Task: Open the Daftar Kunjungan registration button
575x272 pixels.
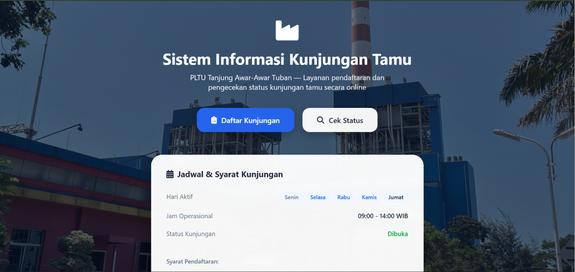Action: point(245,120)
